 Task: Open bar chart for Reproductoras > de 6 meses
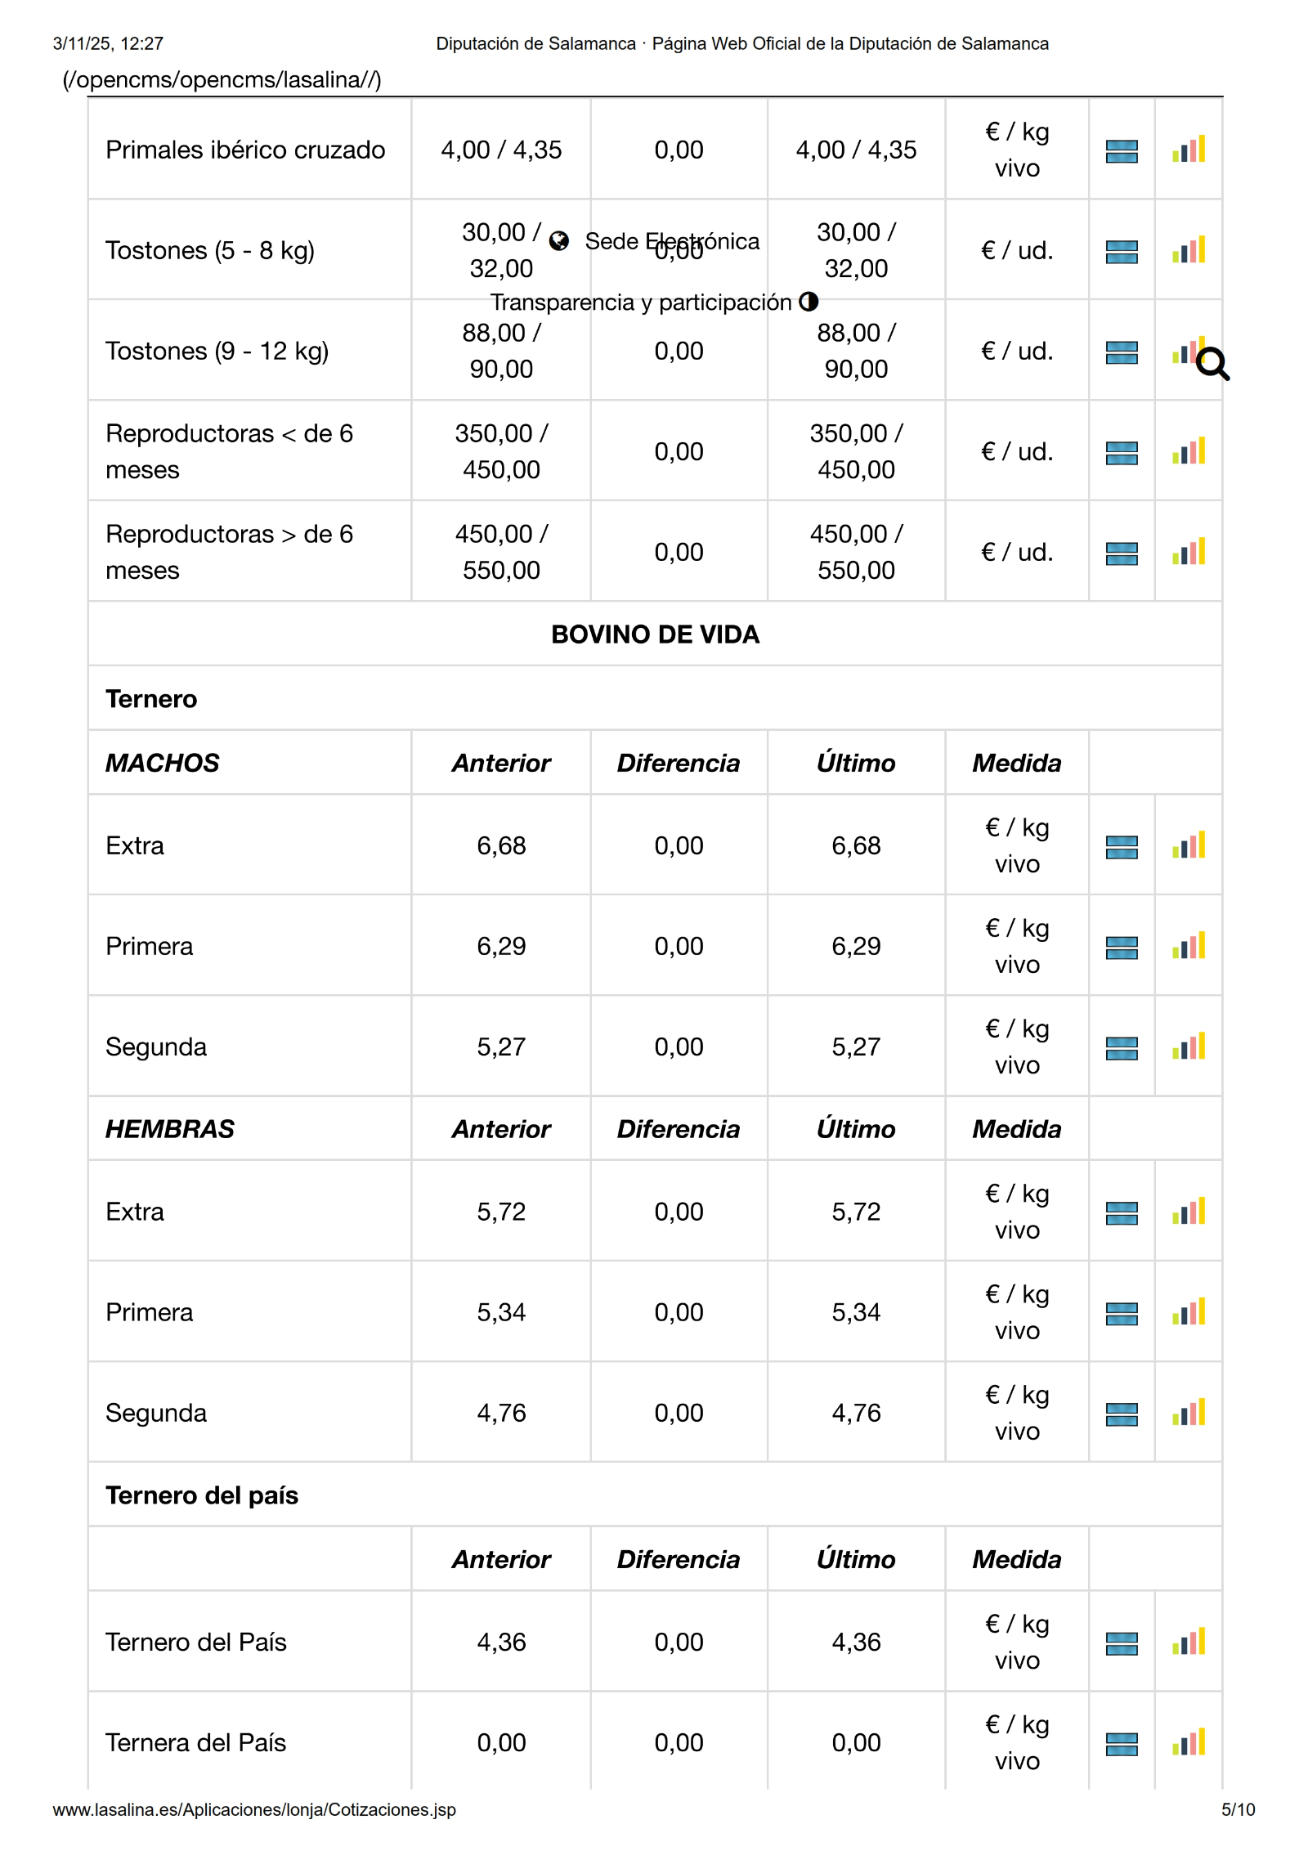coord(1188,553)
